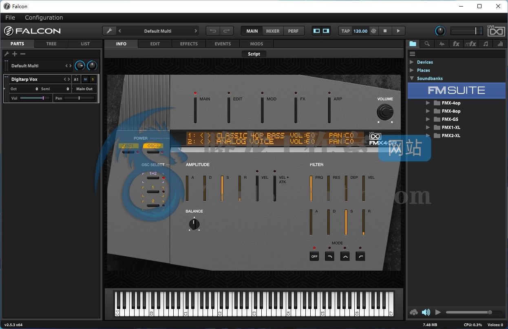This screenshot has width=508, height=329.
Task: Toggle the VEL ATK switch
Action: [275, 188]
